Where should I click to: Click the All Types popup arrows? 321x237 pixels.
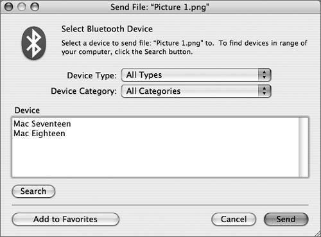[x=265, y=75]
